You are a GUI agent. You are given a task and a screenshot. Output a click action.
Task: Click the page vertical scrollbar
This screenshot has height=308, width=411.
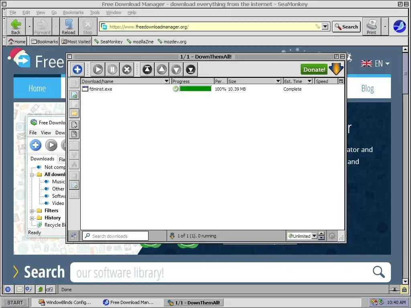pyautogui.click(x=405, y=165)
